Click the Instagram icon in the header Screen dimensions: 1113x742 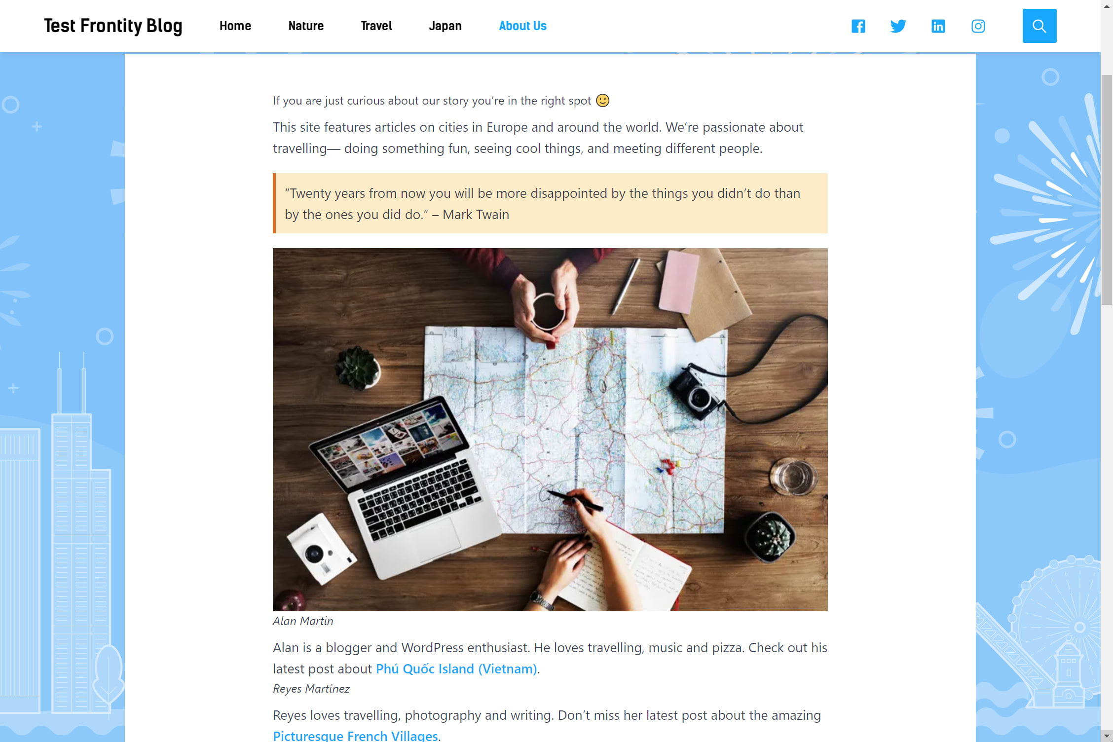point(978,26)
